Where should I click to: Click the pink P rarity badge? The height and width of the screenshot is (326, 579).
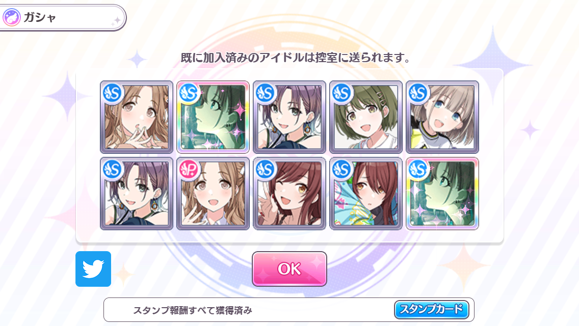(189, 170)
